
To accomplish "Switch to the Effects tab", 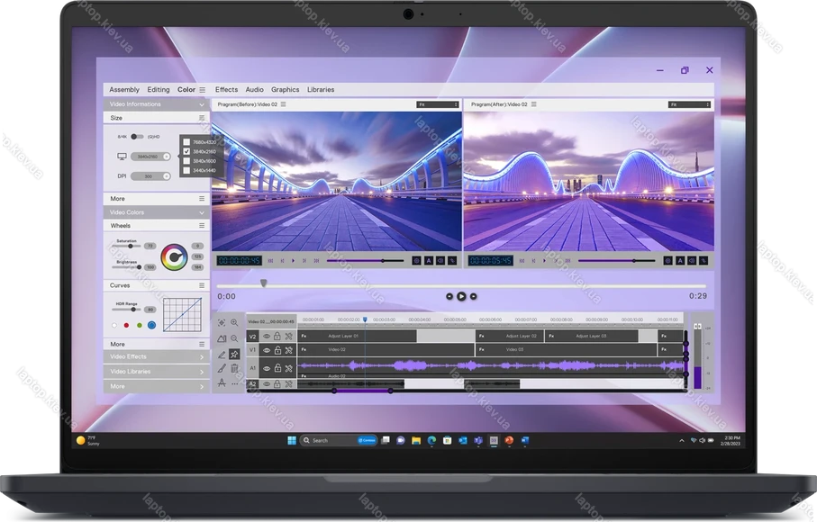I will tap(226, 90).
